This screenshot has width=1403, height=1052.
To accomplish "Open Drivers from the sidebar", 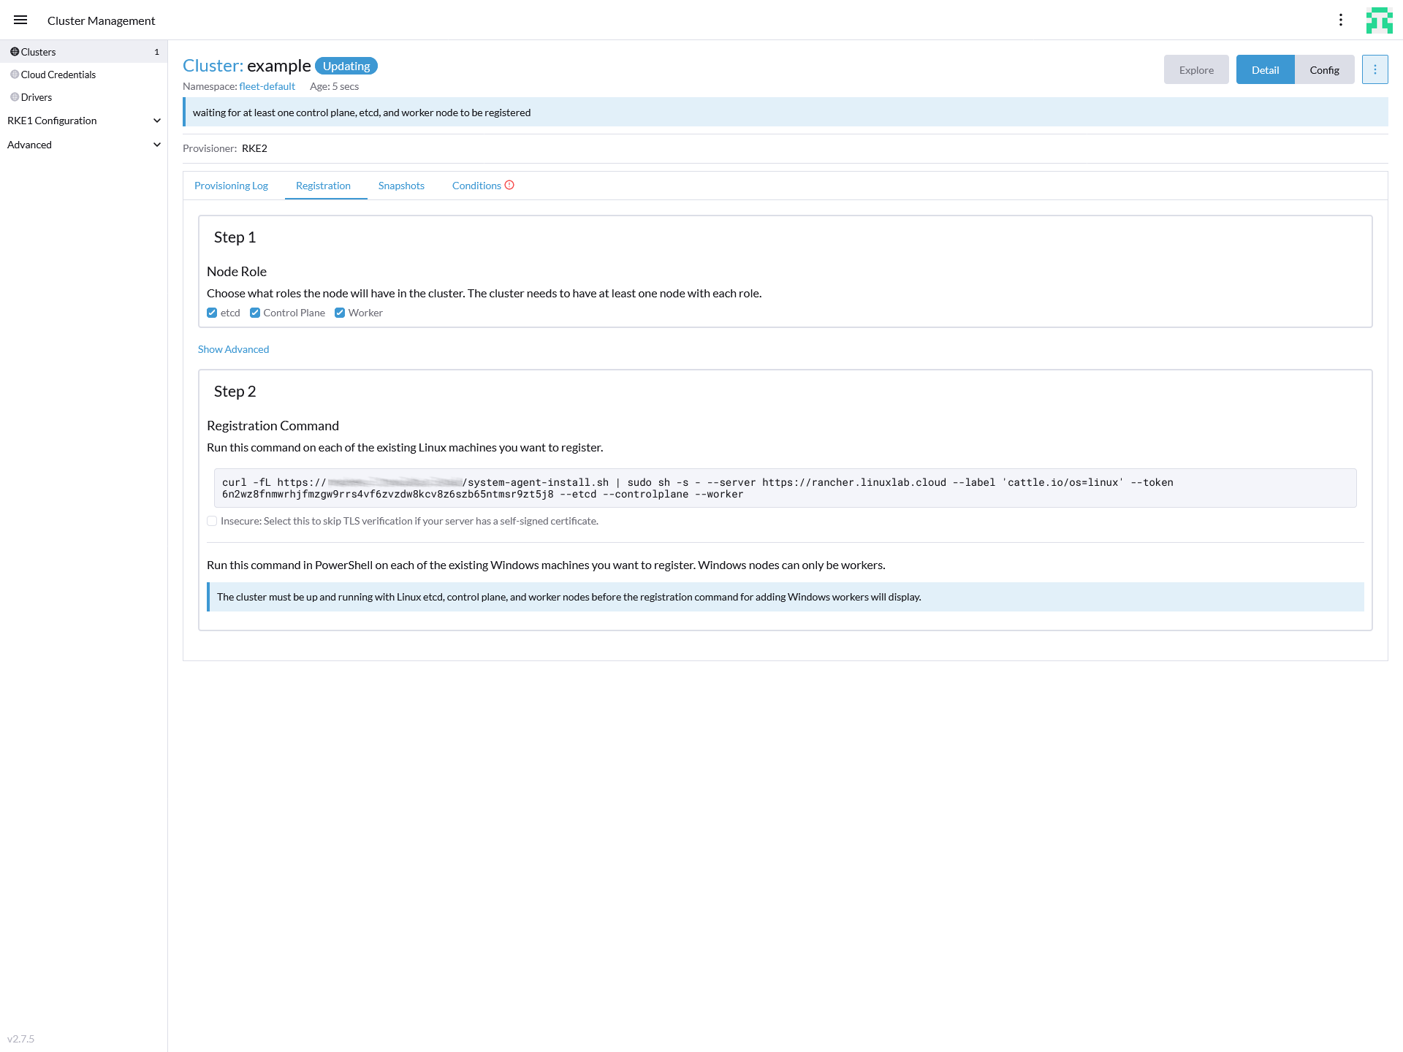I will click(36, 96).
